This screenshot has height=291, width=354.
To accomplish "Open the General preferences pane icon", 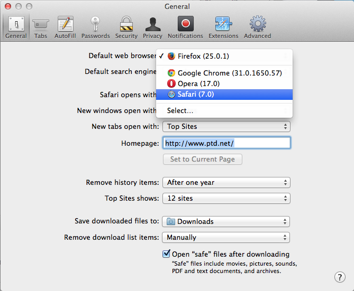I will pyautogui.click(x=16, y=24).
